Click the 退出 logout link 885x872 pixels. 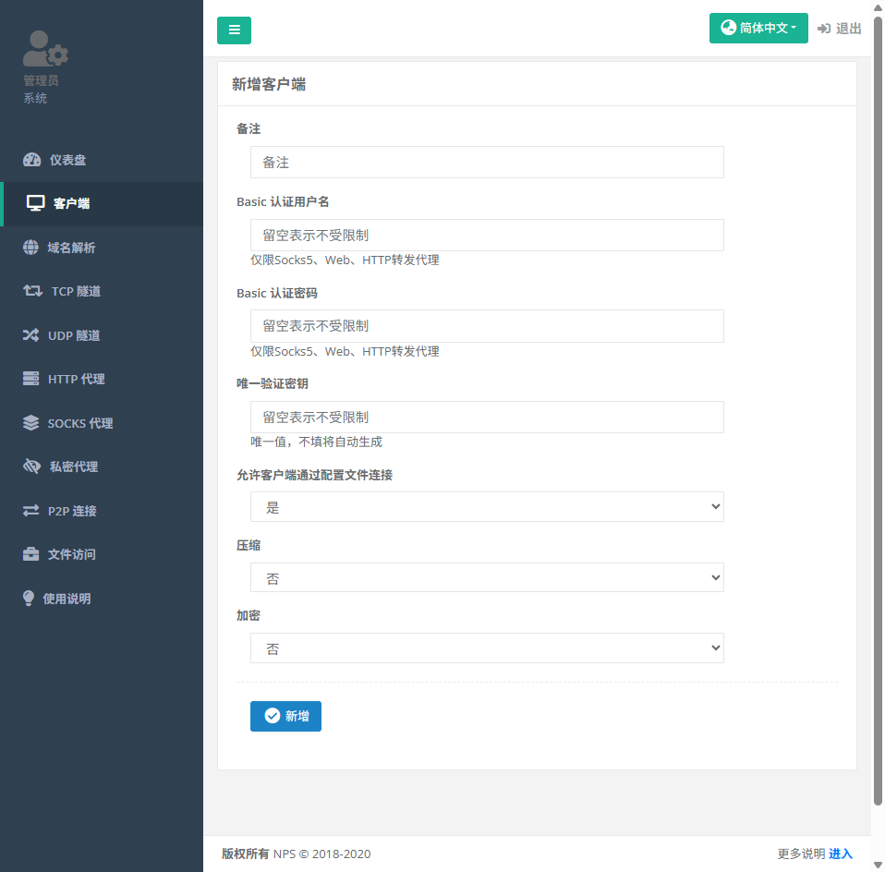[840, 29]
